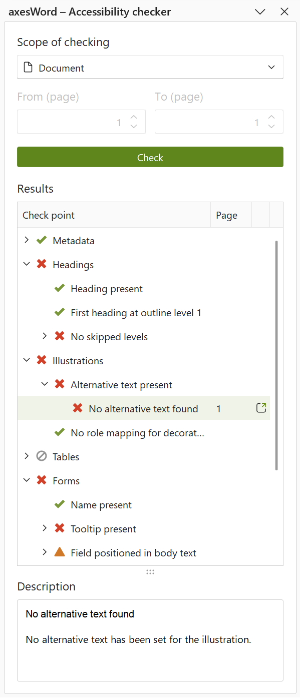Decrease the From (page) value
The image size is (300, 698).
[x=134, y=126]
